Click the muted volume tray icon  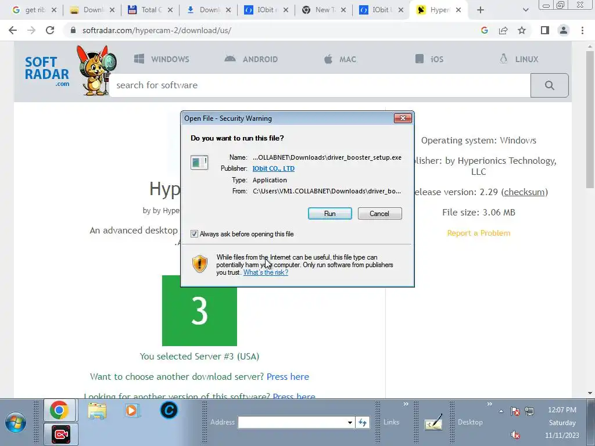(x=515, y=434)
